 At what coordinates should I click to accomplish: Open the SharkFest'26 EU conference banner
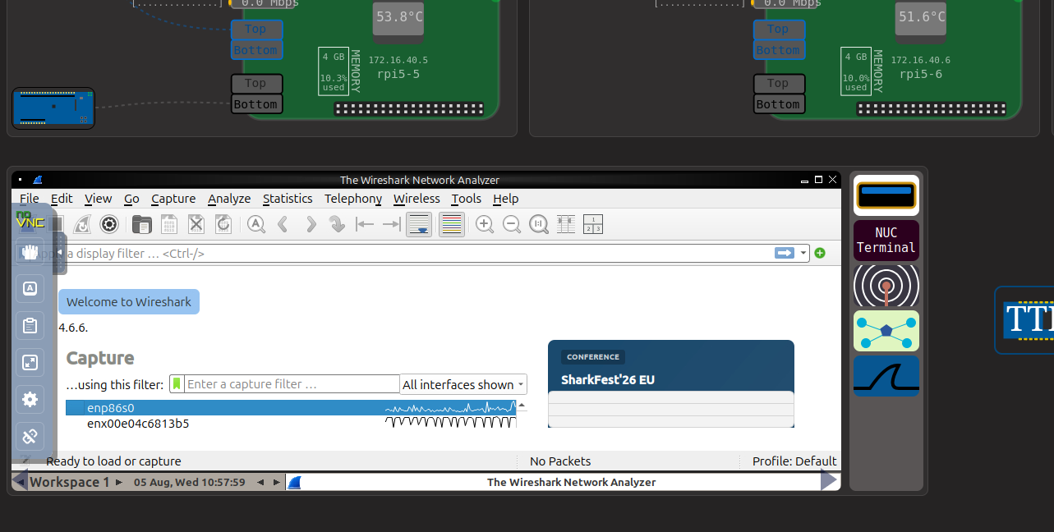pos(671,383)
